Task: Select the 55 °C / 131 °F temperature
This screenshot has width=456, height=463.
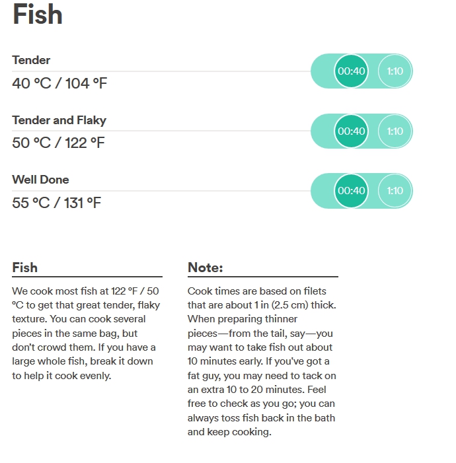Action: tap(56, 203)
